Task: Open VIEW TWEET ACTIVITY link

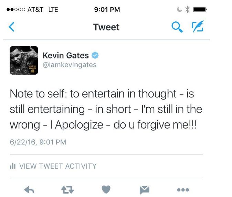Action: (x=58, y=166)
